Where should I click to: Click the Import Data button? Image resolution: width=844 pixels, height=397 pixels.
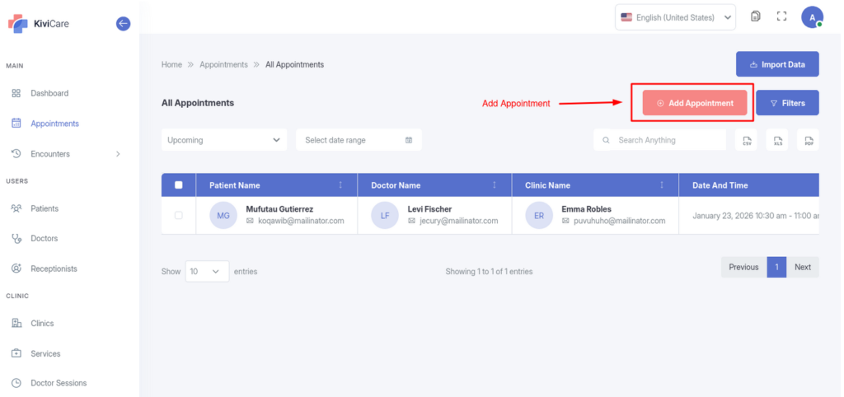[x=776, y=64]
